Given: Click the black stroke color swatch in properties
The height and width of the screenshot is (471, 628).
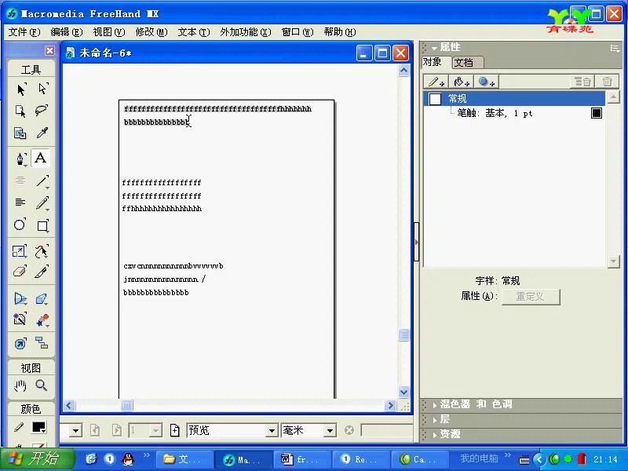Looking at the screenshot, I should coord(597,113).
